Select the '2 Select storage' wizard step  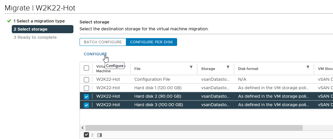coord(42,29)
